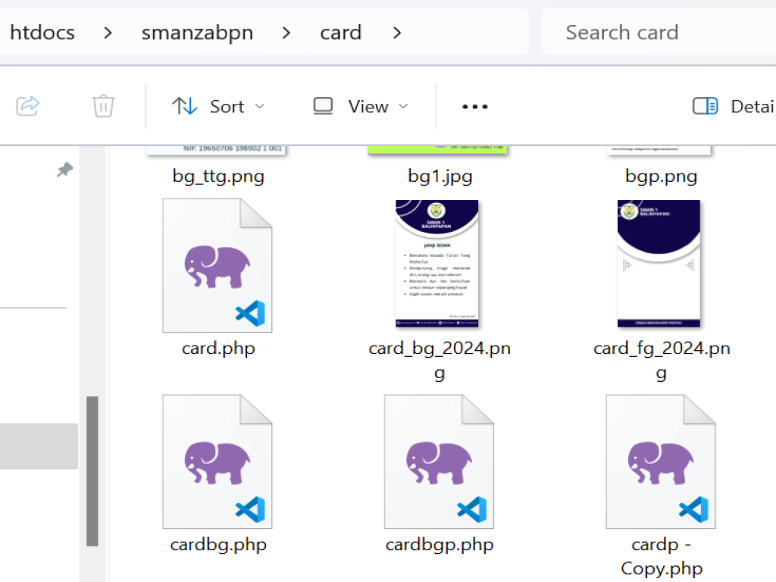Open the Sort dropdown menu
The image size is (776, 582).
pos(218,107)
